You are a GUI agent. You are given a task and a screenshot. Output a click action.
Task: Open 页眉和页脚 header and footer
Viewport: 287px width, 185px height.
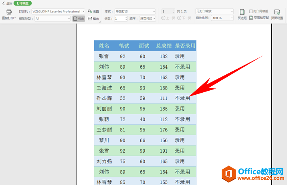pyautogui.click(x=259, y=18)
